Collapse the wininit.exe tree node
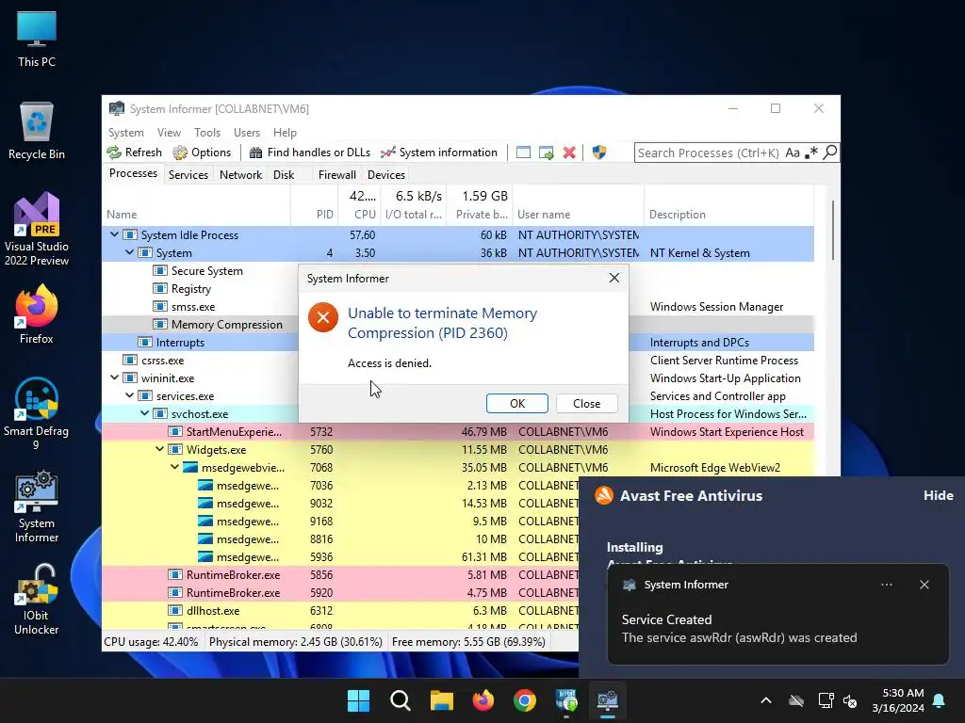Image resolution: width=965 pixels, height=723 pixels. [114, 378]
